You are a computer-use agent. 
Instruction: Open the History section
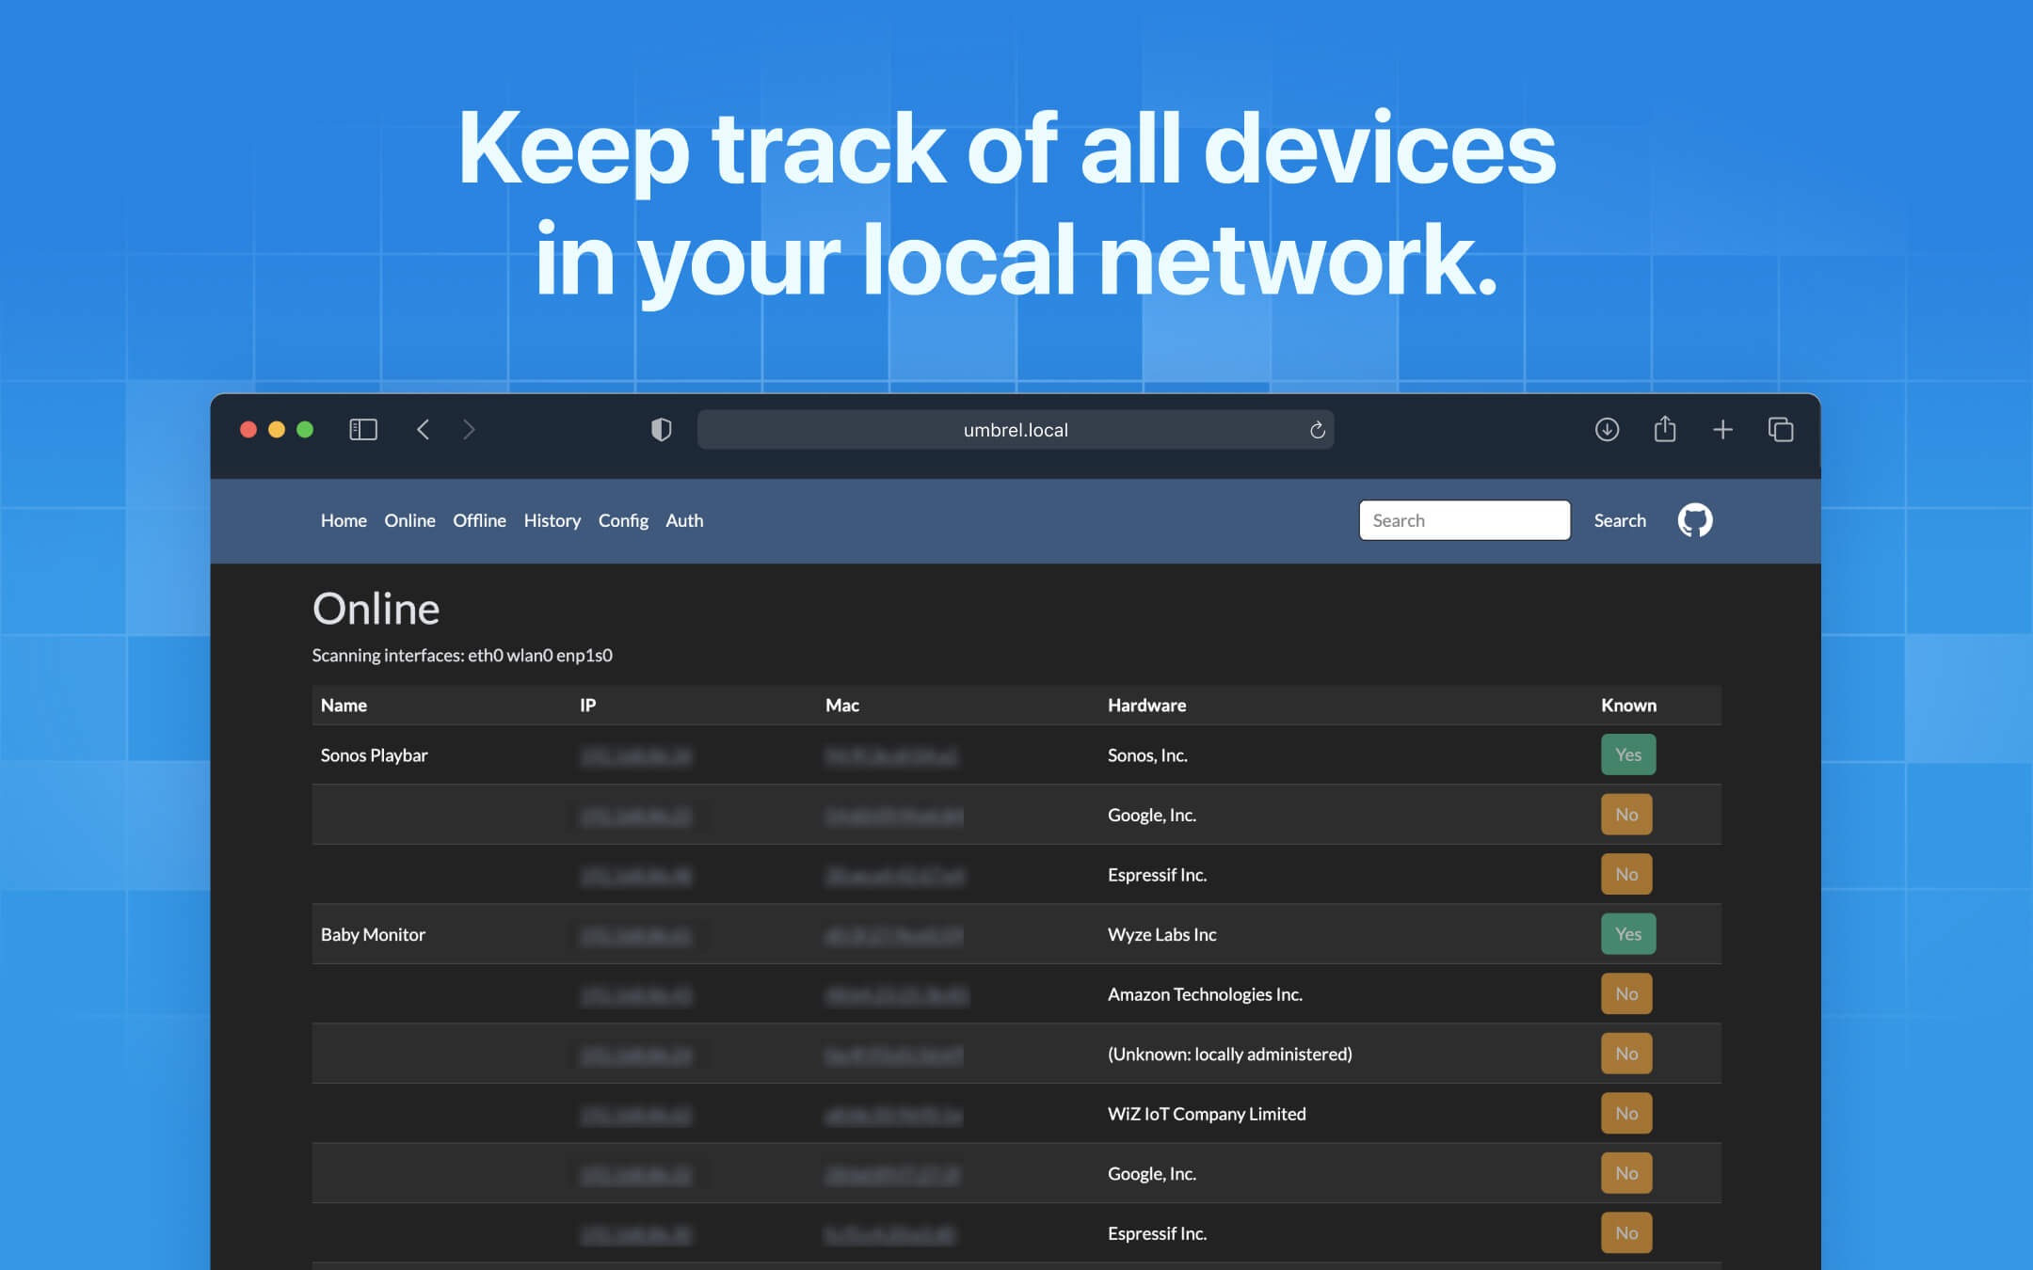point(552,520)
